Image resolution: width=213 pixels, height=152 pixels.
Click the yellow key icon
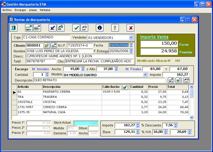click(x=115, y=28)
